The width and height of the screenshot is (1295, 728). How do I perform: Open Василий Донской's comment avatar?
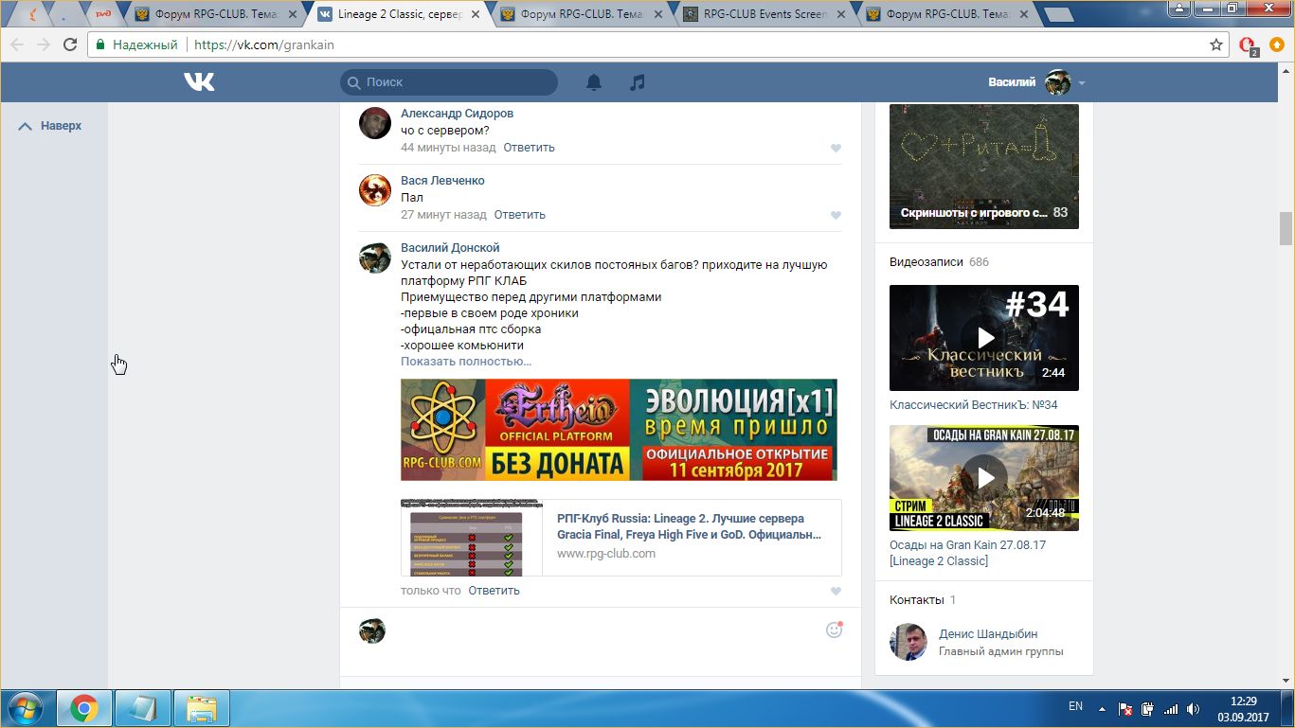(x=375, y=257)
